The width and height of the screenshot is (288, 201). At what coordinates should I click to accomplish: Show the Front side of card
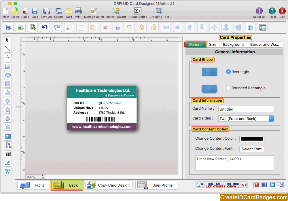[x=33, y=185]
